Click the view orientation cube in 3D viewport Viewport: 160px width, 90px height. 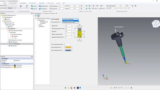156,24
